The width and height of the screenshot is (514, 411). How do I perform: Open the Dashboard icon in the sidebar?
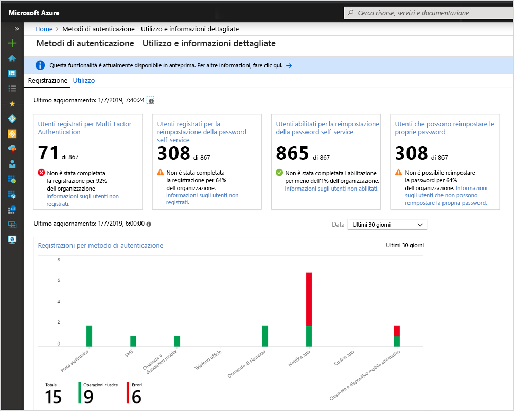(x=12, y=73)
